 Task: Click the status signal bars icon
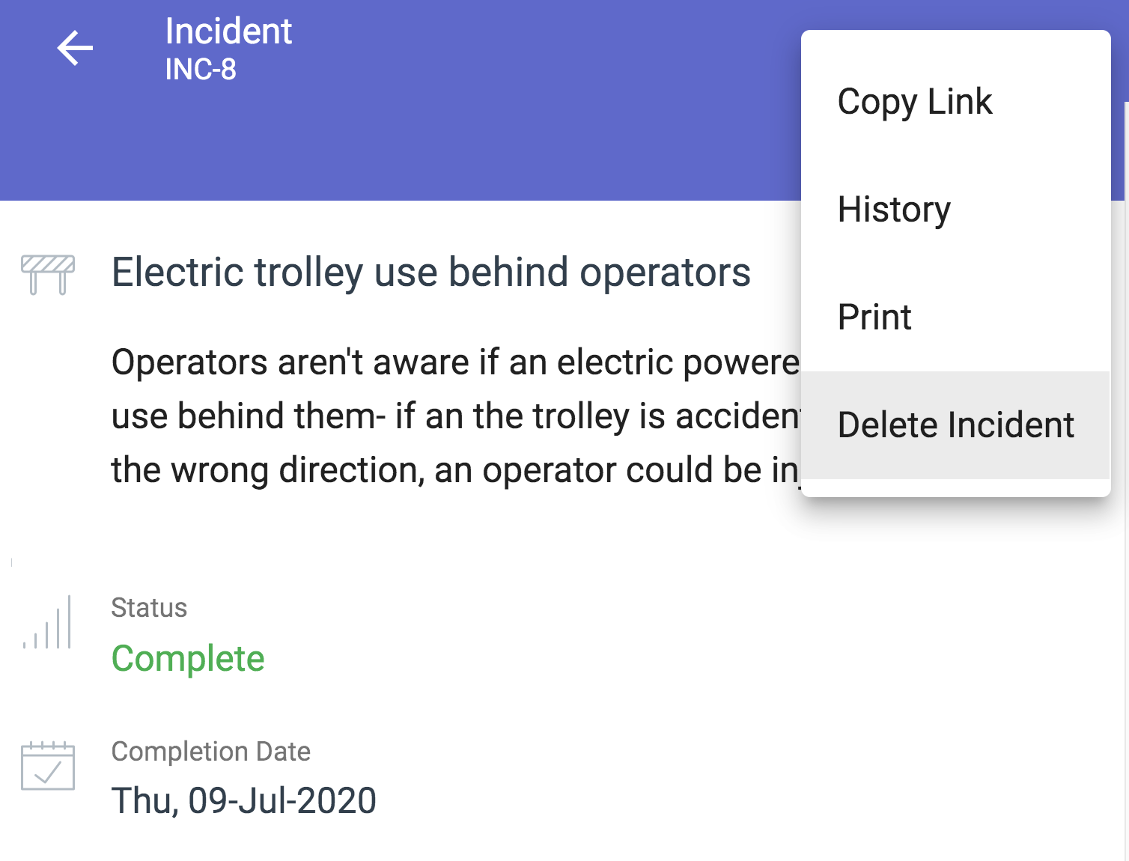click(x=47, y=623)
